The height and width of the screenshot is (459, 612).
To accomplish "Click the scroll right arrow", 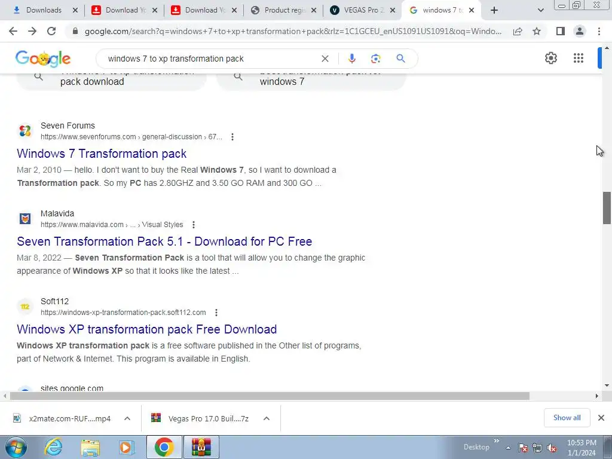I will coord(597,396).
